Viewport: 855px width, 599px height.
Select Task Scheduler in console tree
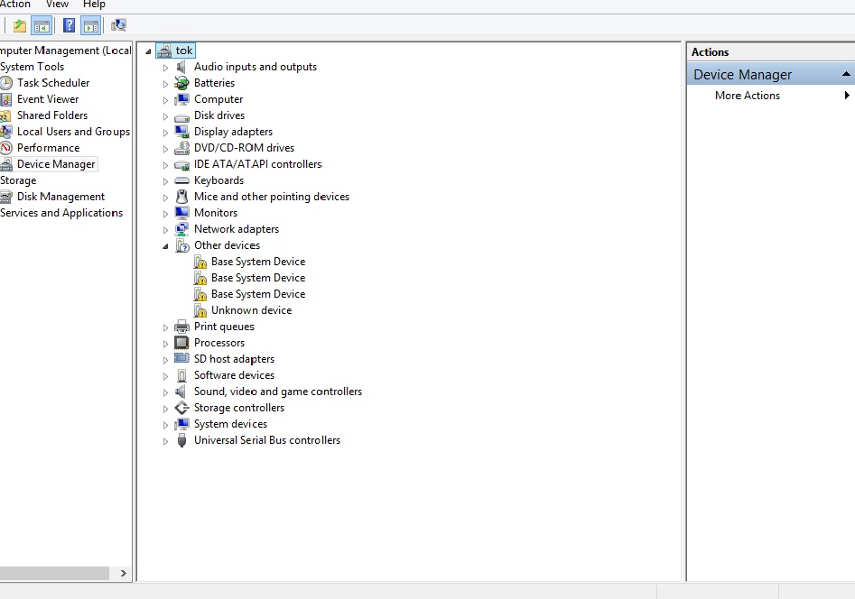tap(53, 83)
